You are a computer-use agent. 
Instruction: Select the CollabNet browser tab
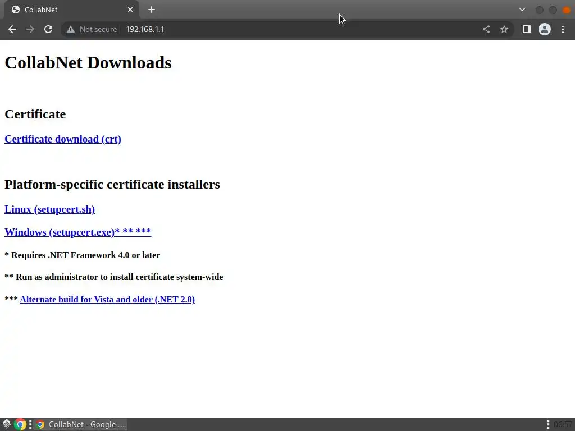(x=71, y=10)
